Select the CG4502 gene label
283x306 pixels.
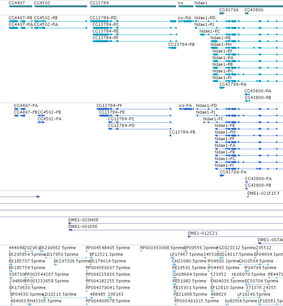tap(42, 3)
